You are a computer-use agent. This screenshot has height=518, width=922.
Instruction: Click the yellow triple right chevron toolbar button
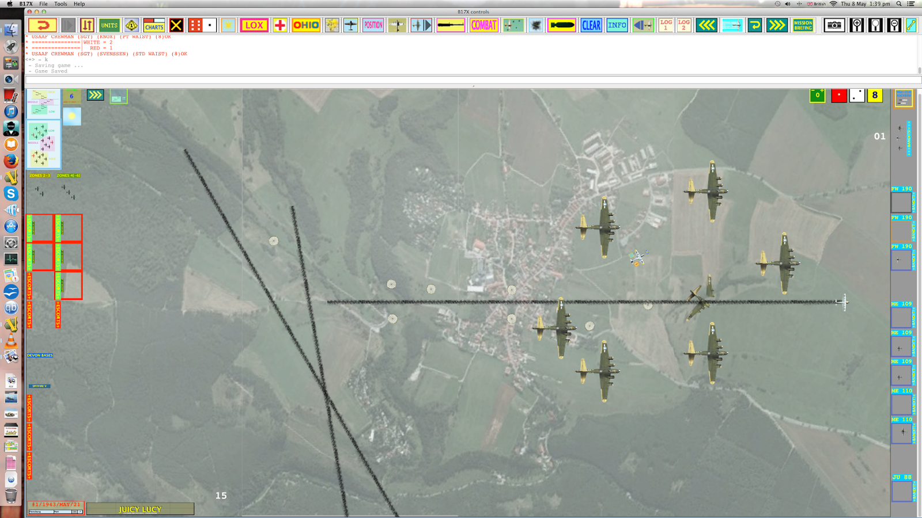pos(777,25)
